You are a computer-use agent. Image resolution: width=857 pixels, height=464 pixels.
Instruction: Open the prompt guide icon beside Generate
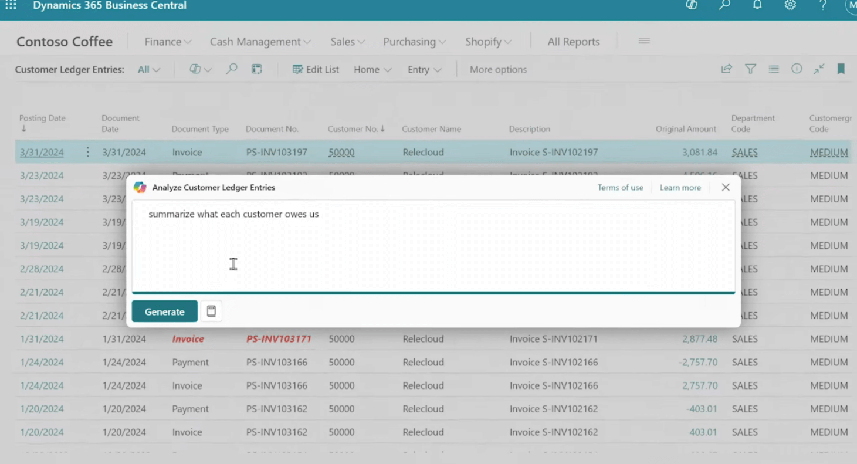pyautogui.click(x=211, y=311)
